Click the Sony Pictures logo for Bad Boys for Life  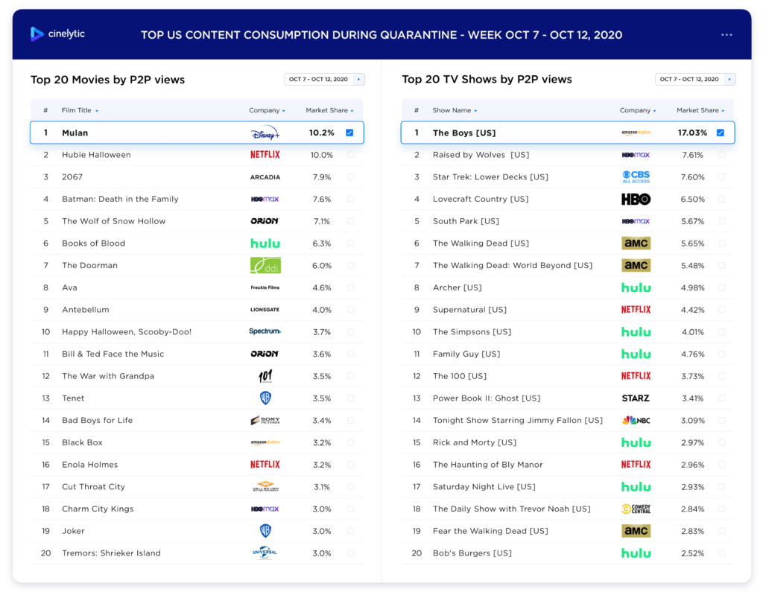[265, 420]
